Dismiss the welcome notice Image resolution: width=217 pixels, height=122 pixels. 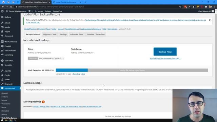(x=210, y=20)
